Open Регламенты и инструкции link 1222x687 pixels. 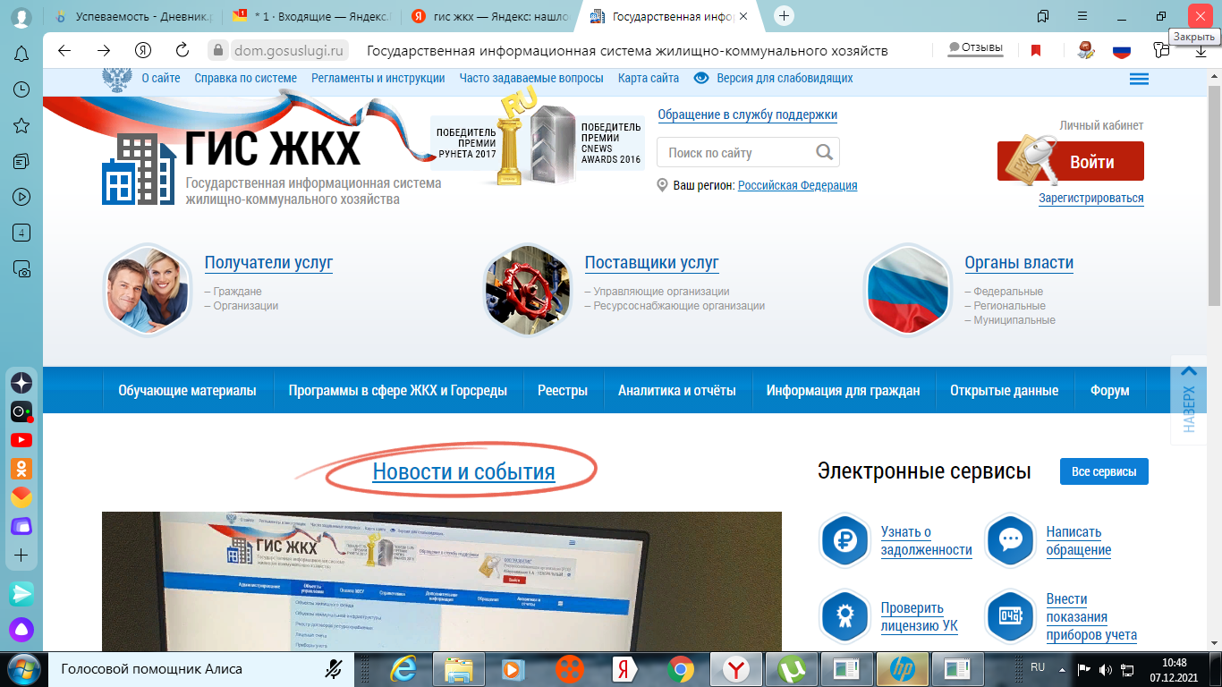coord(378,78)
